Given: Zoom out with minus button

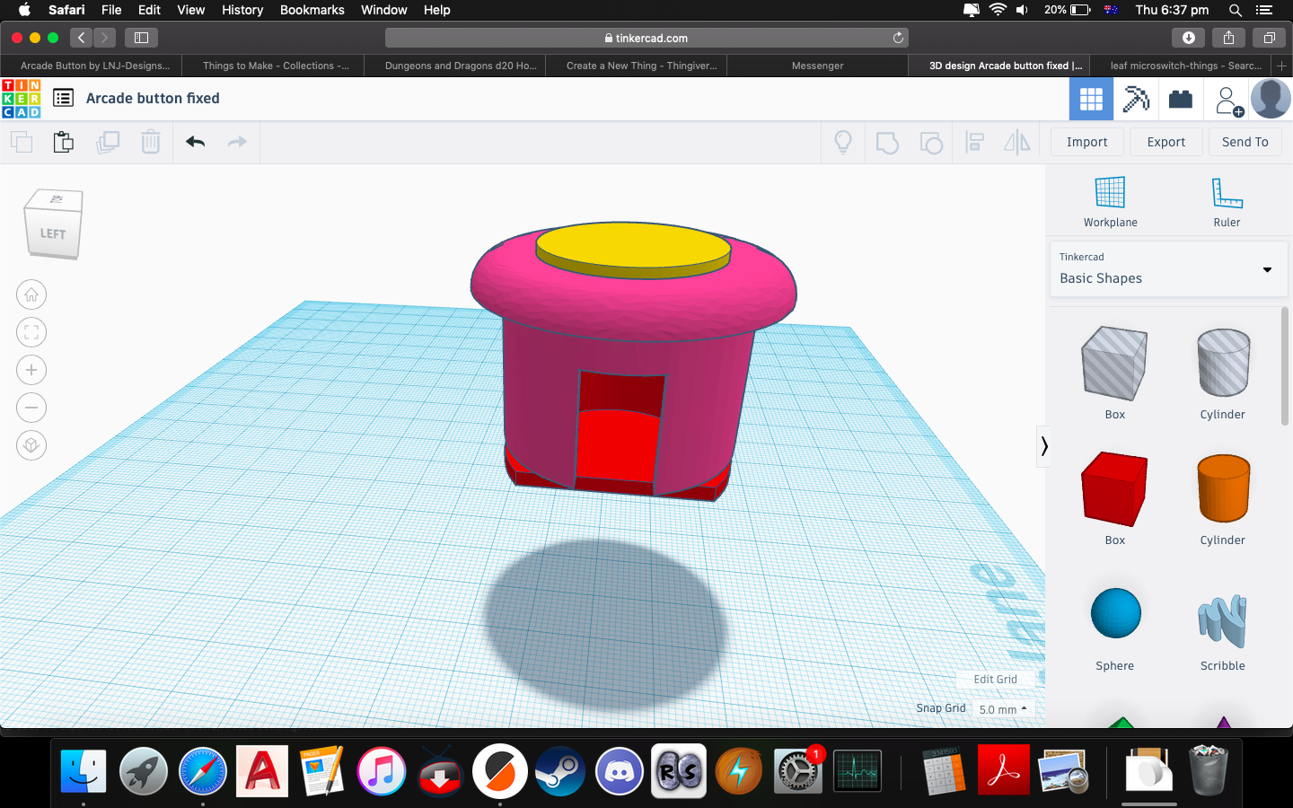Looking at the screenshot, I should (31, 408).
